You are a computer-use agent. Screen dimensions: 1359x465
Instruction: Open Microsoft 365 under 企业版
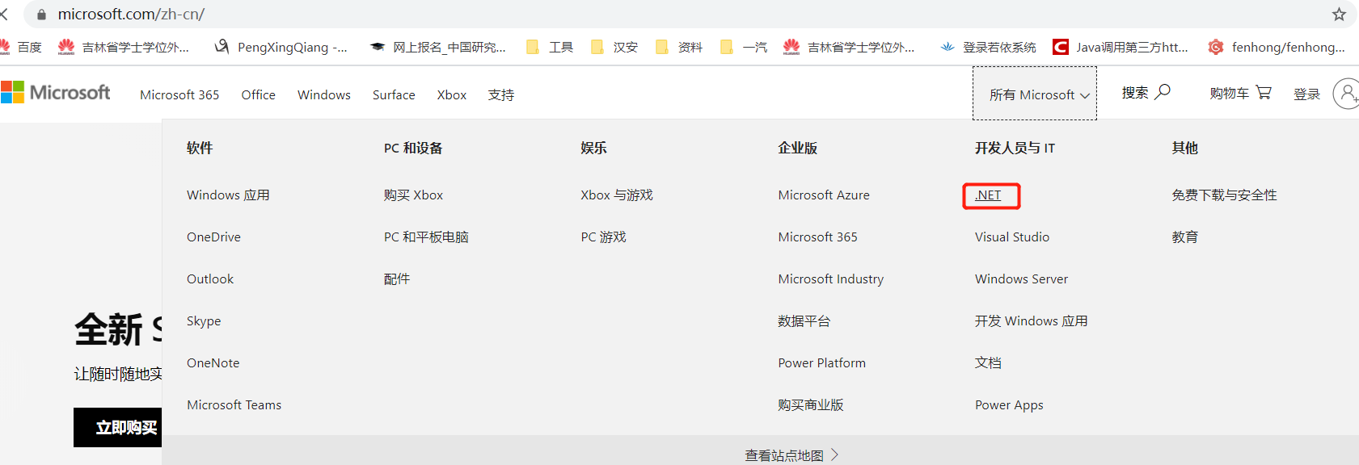(817, 237)
